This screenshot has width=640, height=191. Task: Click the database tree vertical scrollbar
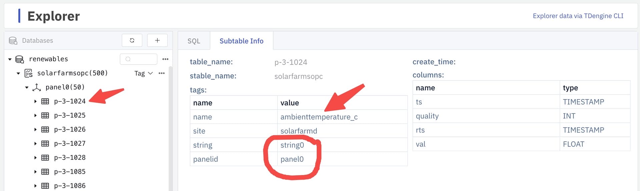(171, 126)
